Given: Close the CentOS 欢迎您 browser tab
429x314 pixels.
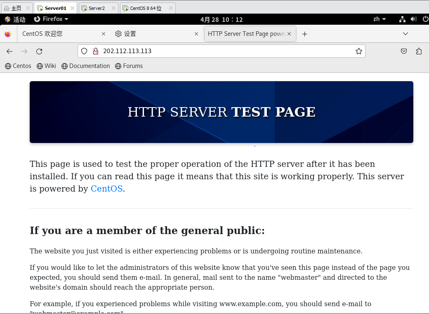Looking at the screenshot, I should [x=104, y=34].
